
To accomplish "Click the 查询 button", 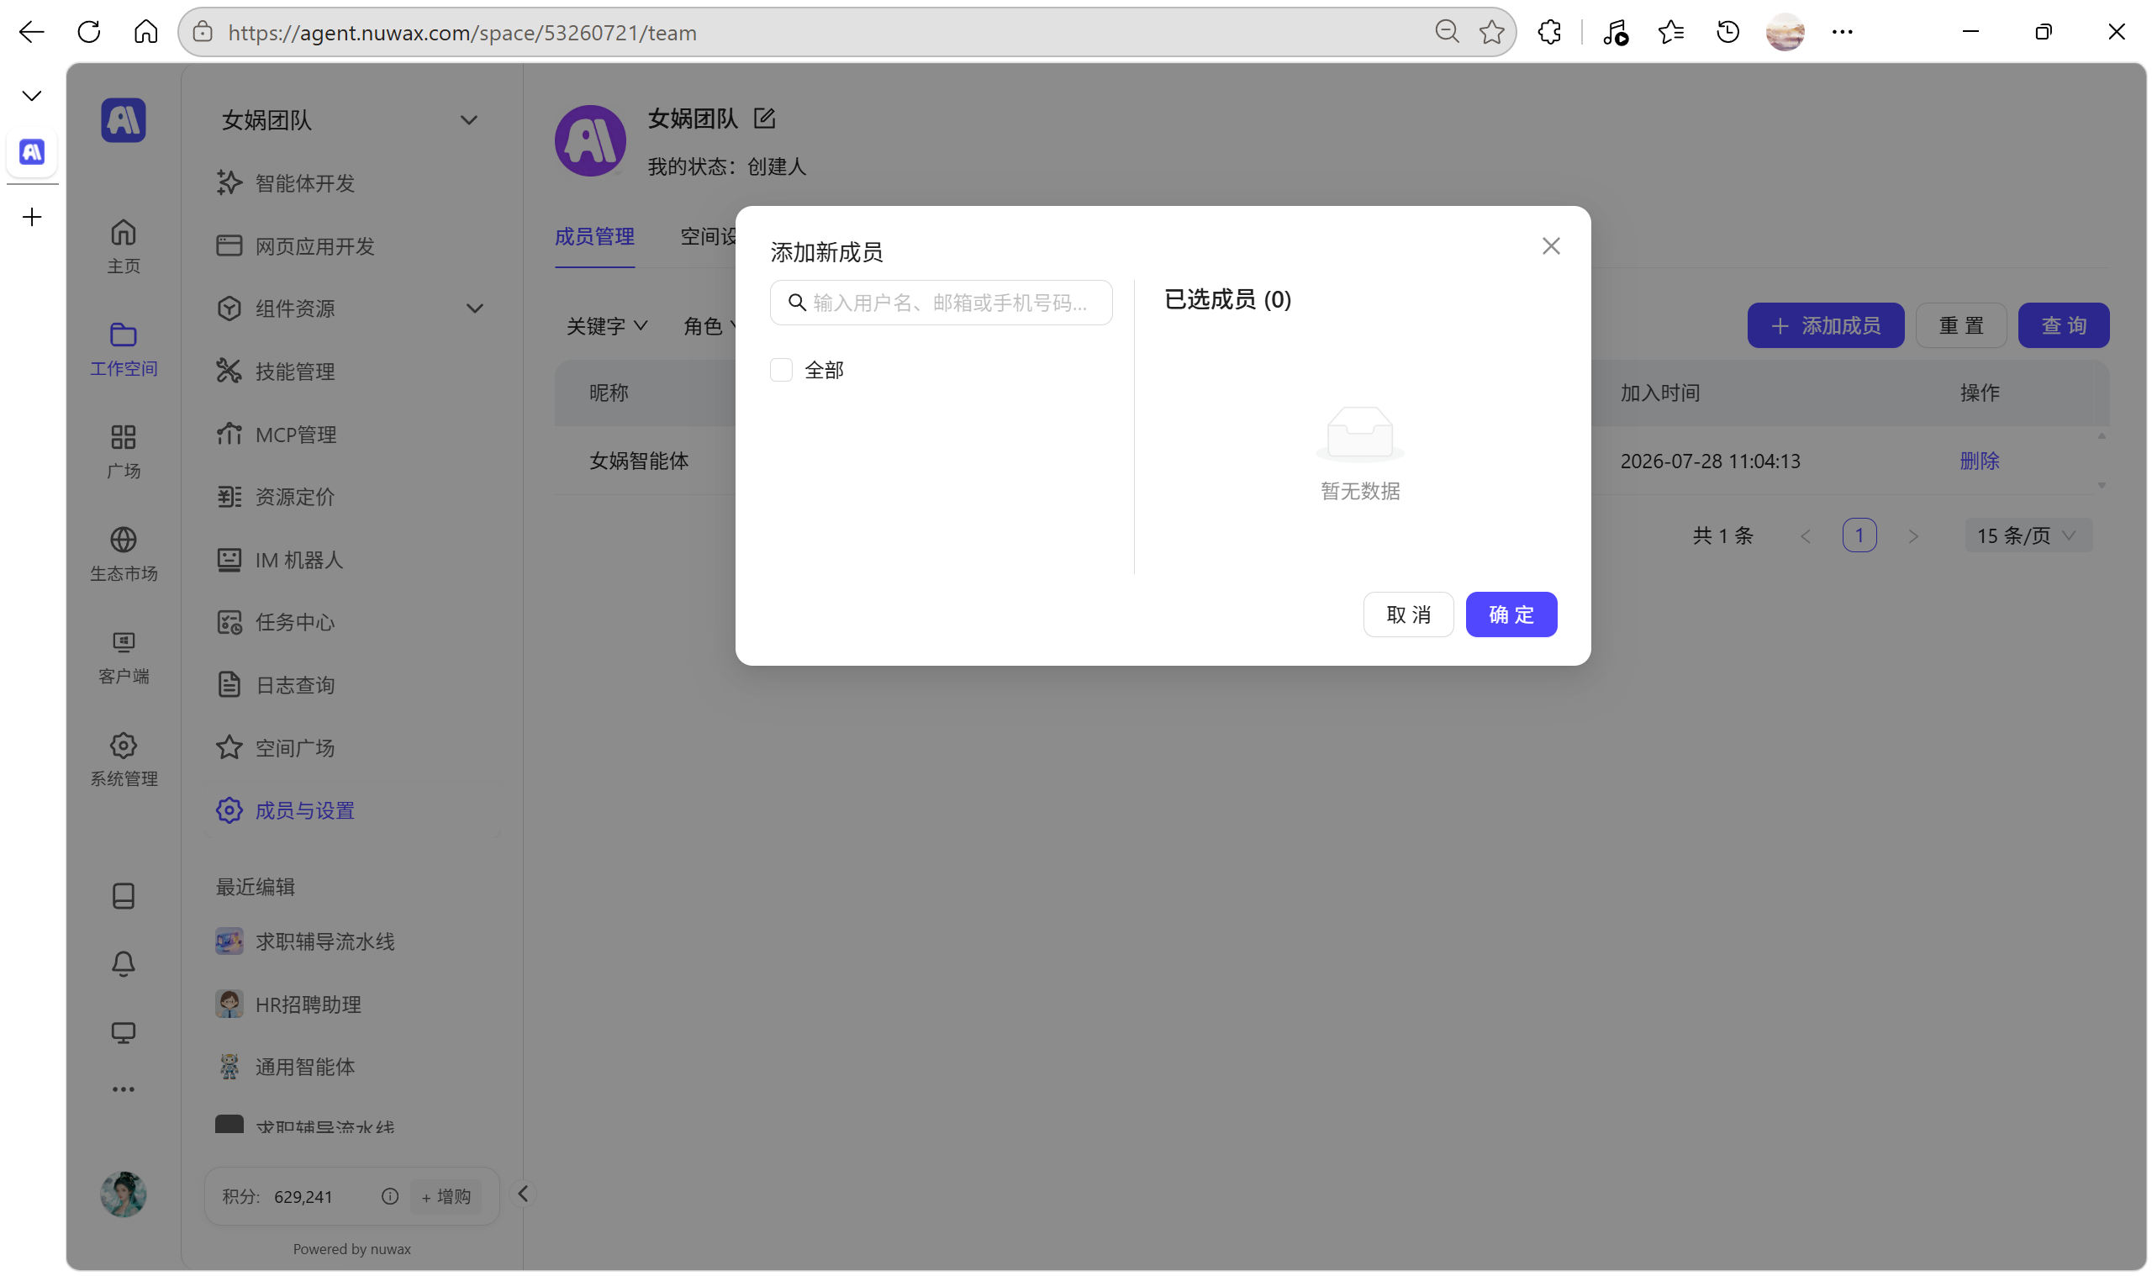I will (x=2063, y=325).
